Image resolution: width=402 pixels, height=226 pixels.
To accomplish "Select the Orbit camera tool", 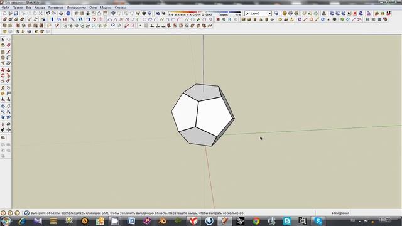I will pos(3,106).
